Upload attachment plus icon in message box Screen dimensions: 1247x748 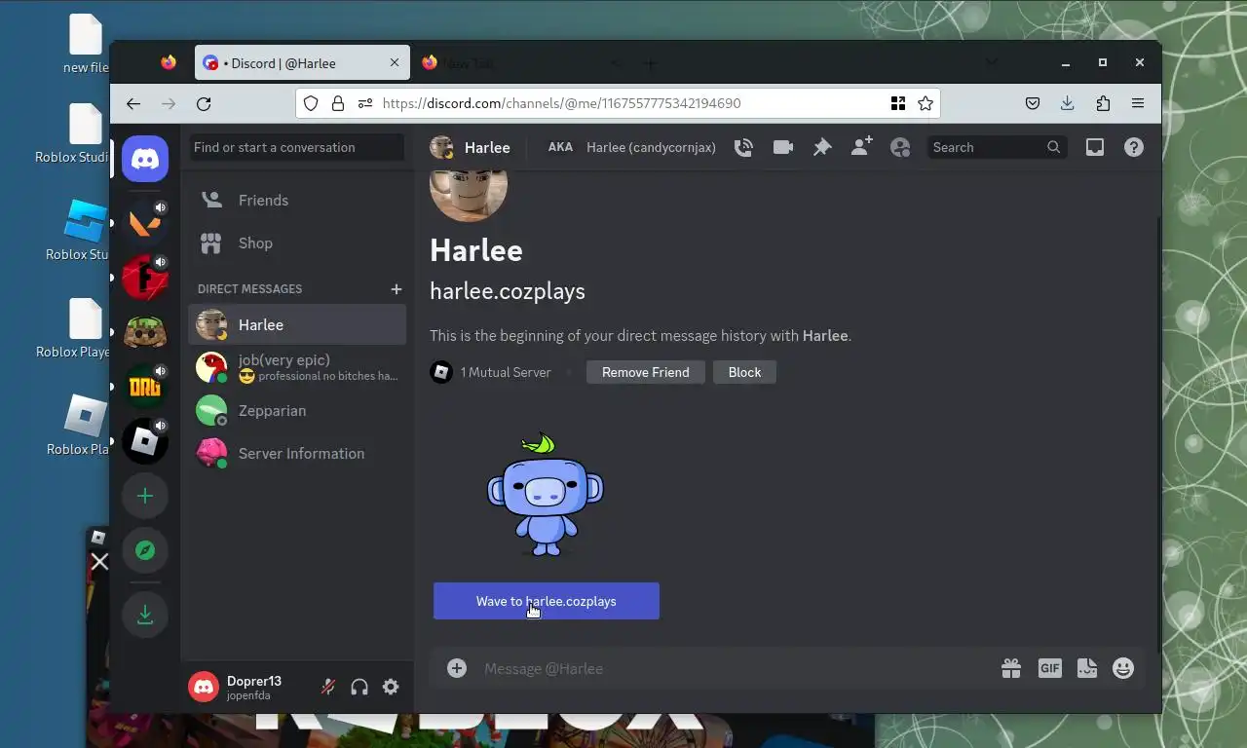pos(457,668)
